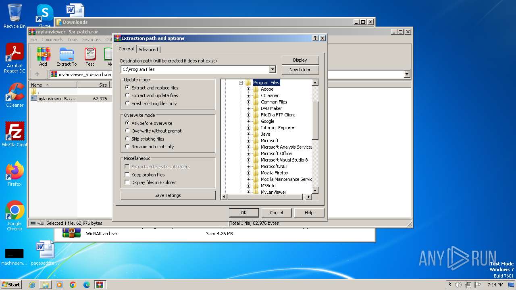The width and height of the screenshot is (516, 290).
Task: Click the Action Center flag tray icon
Action: [x=478, y=285]
